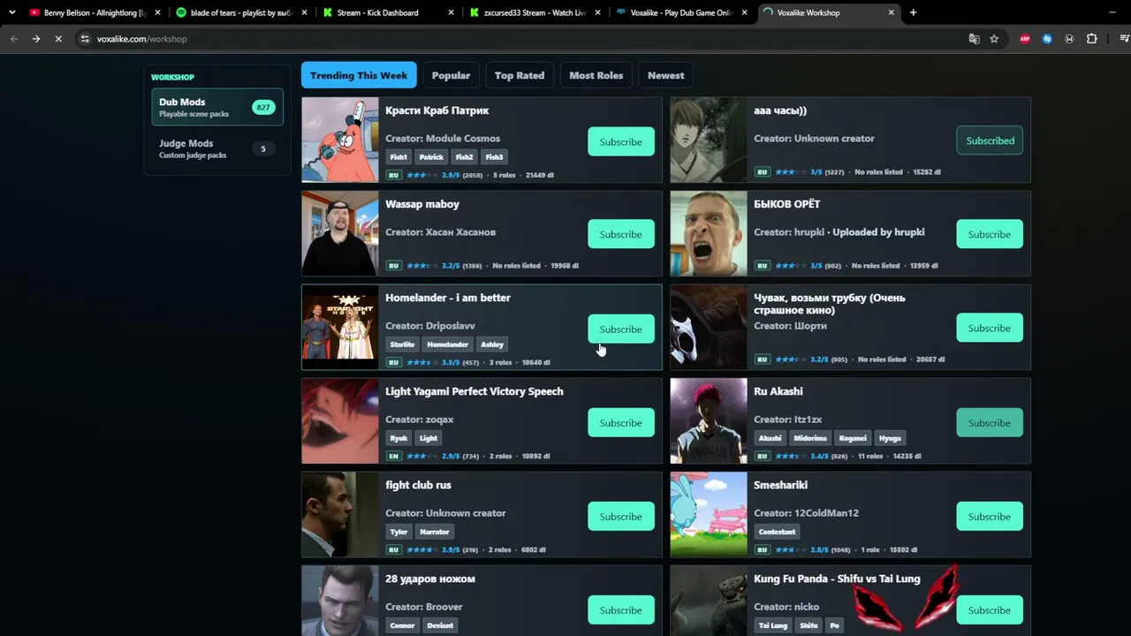This screenshot has width=1131, height=636.
Task: Open Dub Mods in the Workshop sidebar
Action: point(217,108)
